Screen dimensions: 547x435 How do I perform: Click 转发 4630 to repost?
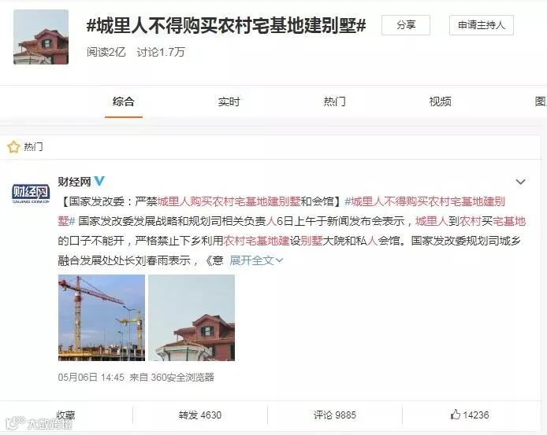coord(200,415)
